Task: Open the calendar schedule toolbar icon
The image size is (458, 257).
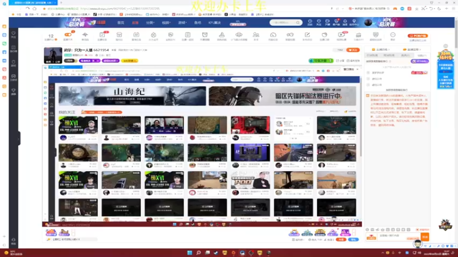Action: click(x=188, y=36)
